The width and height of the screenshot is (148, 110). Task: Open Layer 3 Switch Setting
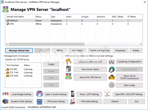point(56,94)
